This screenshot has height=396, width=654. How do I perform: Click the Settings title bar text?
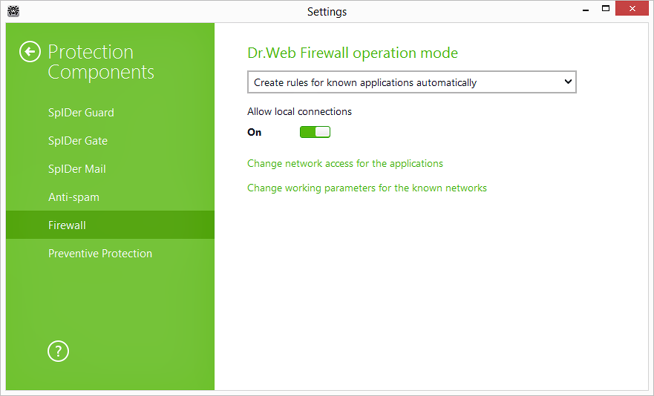327,11
